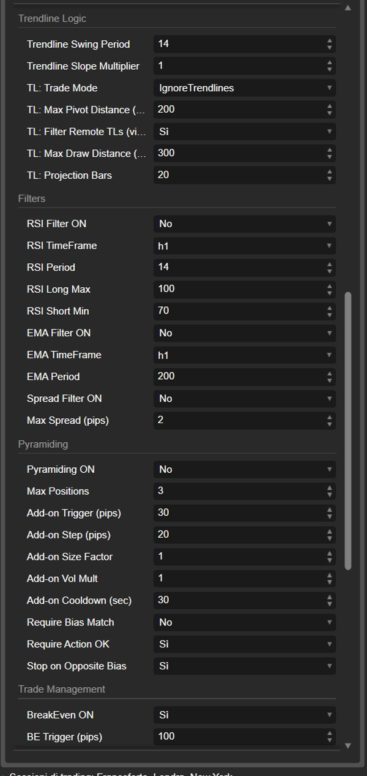The height and width of the screenshot is (776, 367).
Task: Increase Max Positions with up arrow
Action: point(330,488)
